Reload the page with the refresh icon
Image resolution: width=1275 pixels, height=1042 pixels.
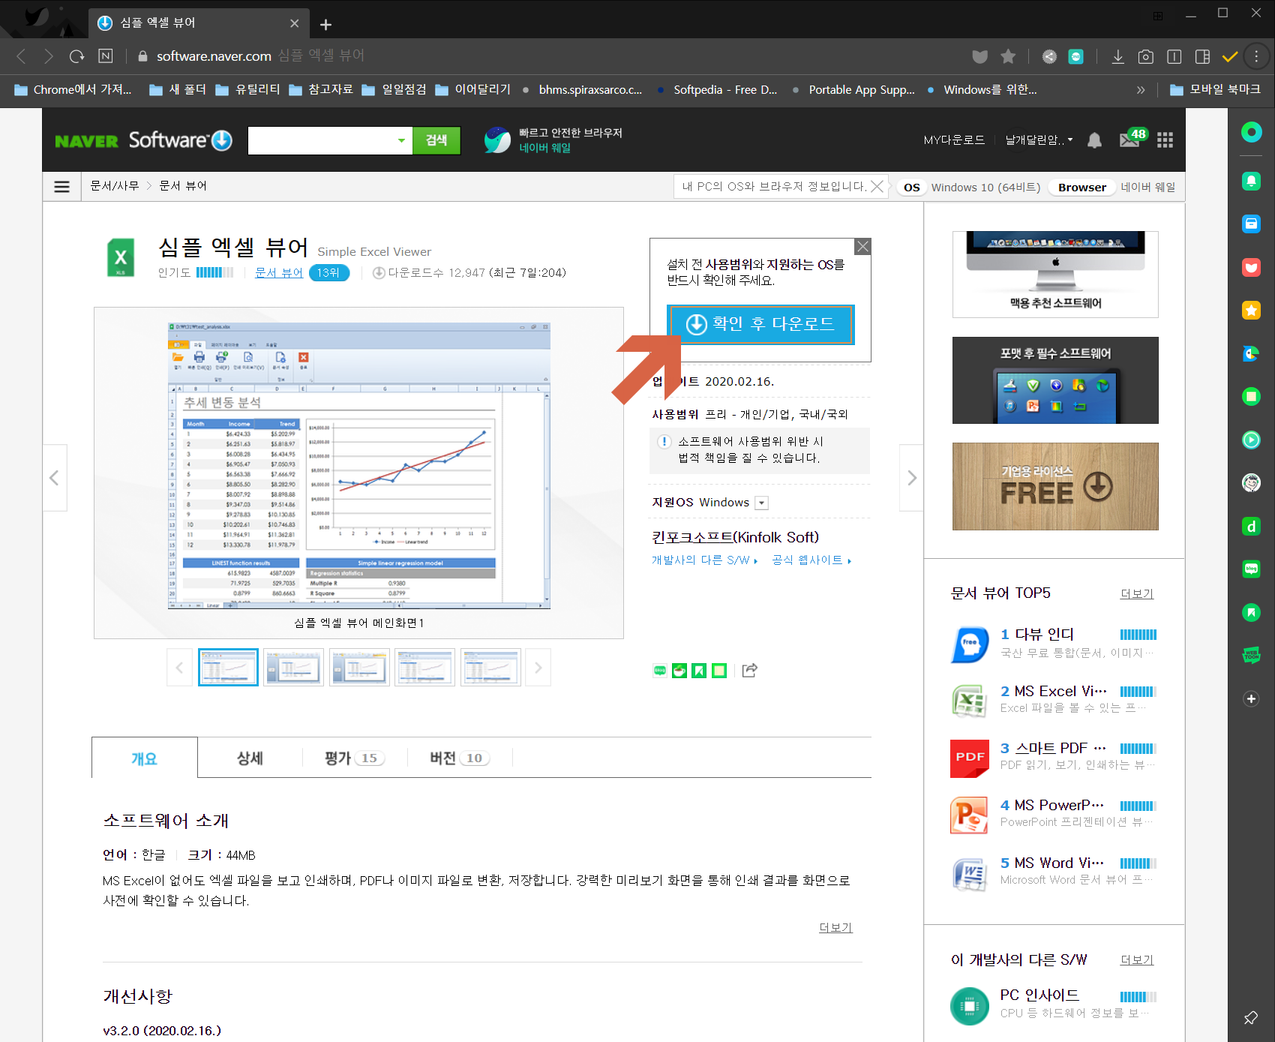click(76, 56)
